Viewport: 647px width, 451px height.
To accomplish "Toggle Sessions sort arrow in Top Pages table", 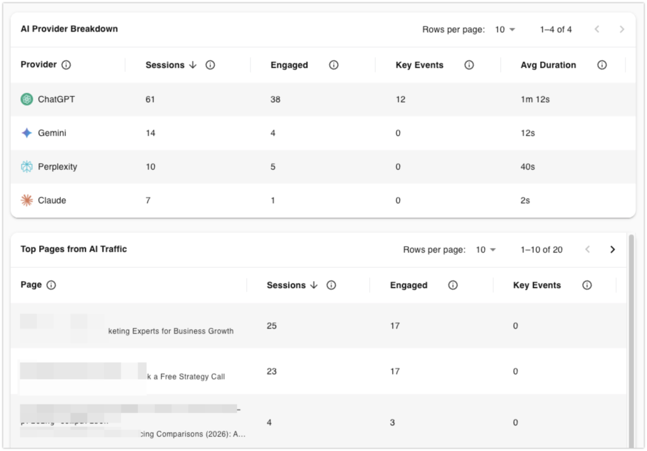I will coord(314,286).
